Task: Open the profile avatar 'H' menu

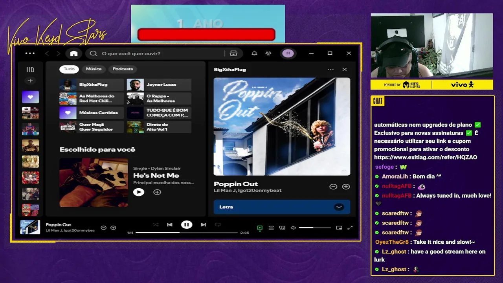Action: point(288,53)
